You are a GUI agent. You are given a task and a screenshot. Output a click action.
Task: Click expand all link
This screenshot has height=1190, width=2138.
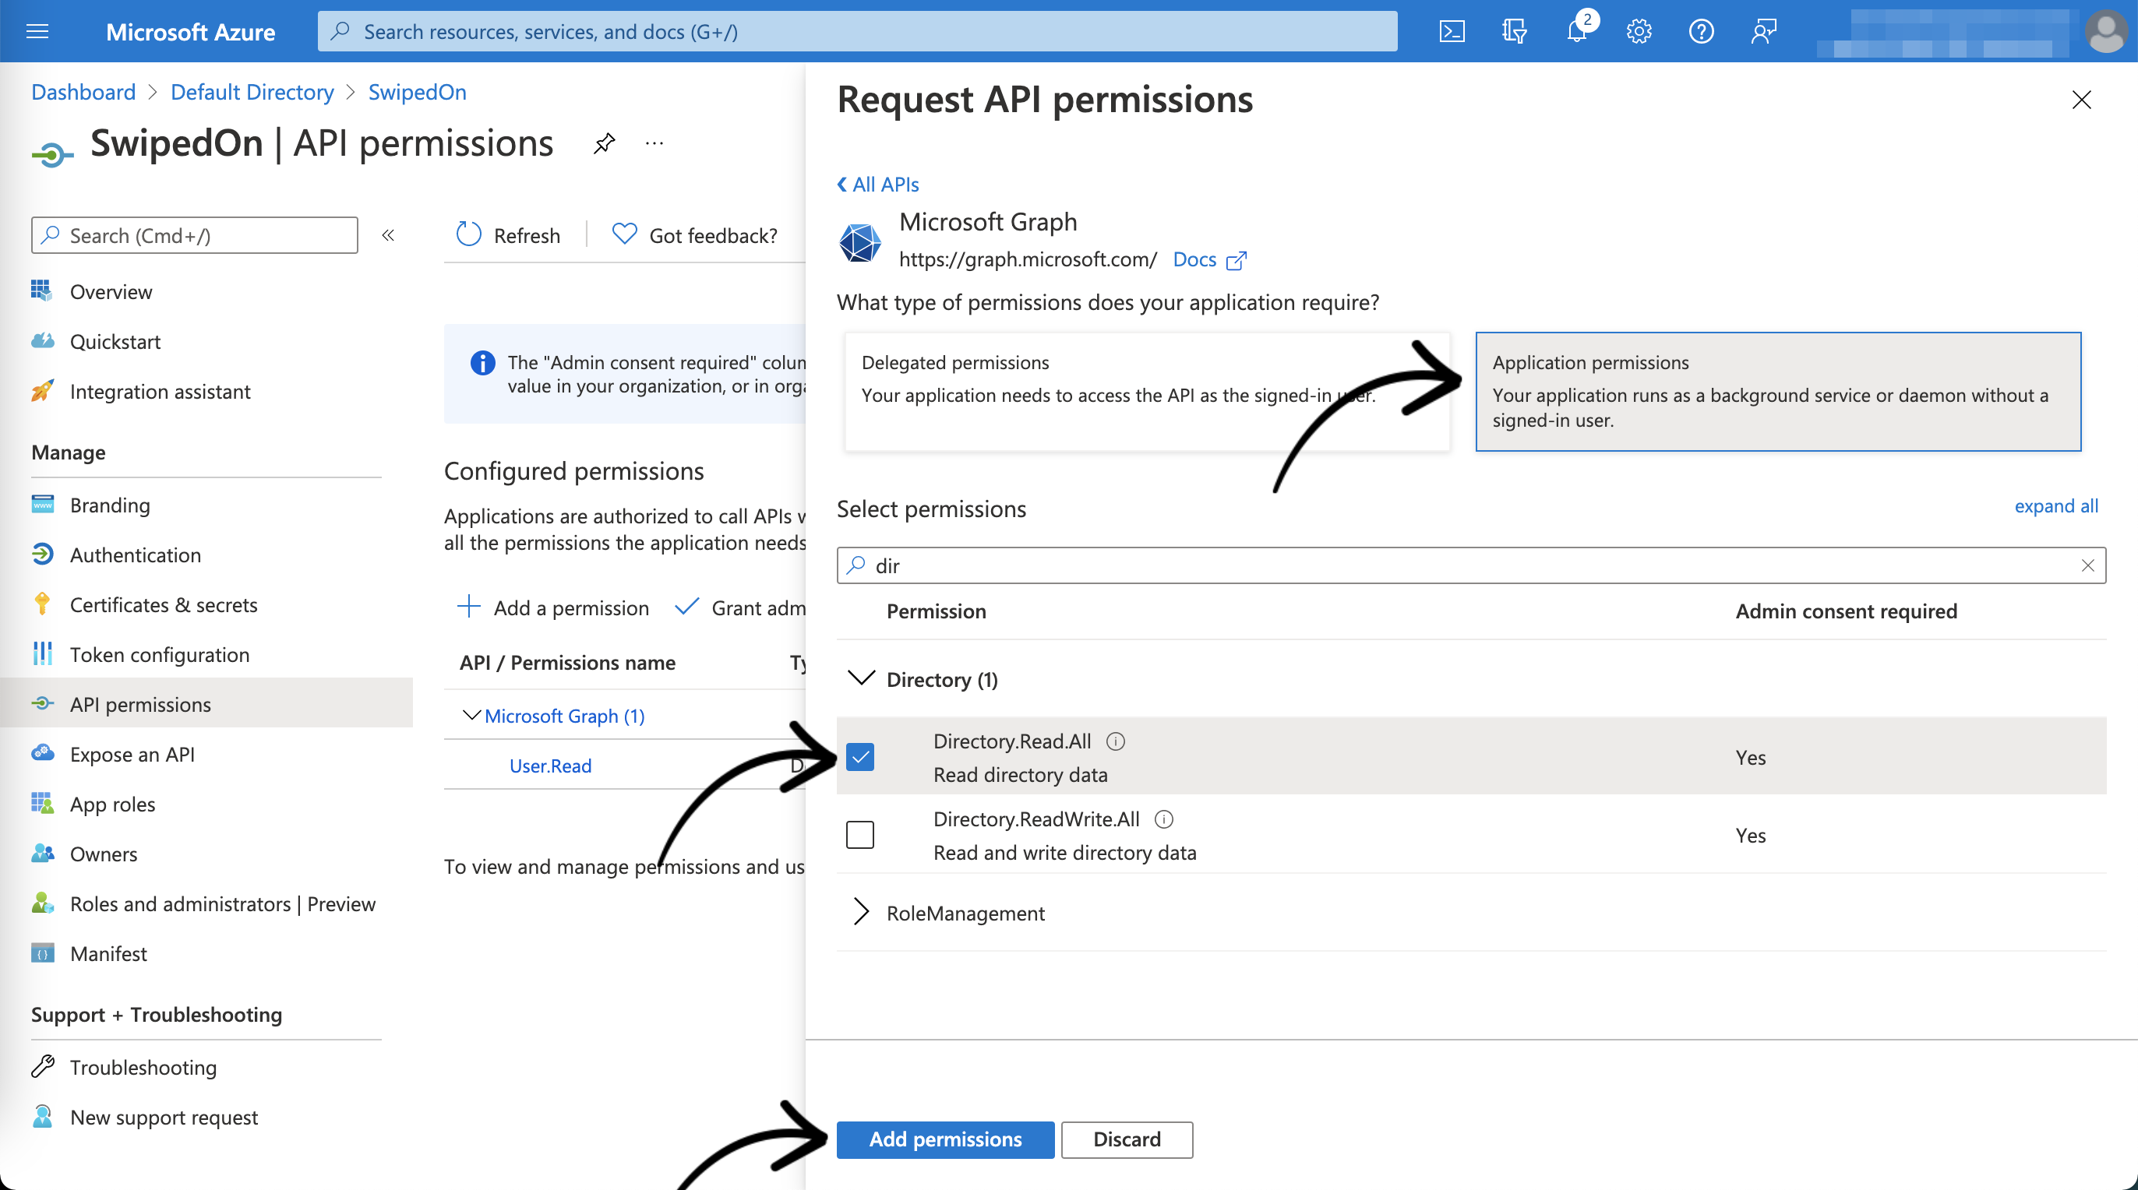point(2056,505)
